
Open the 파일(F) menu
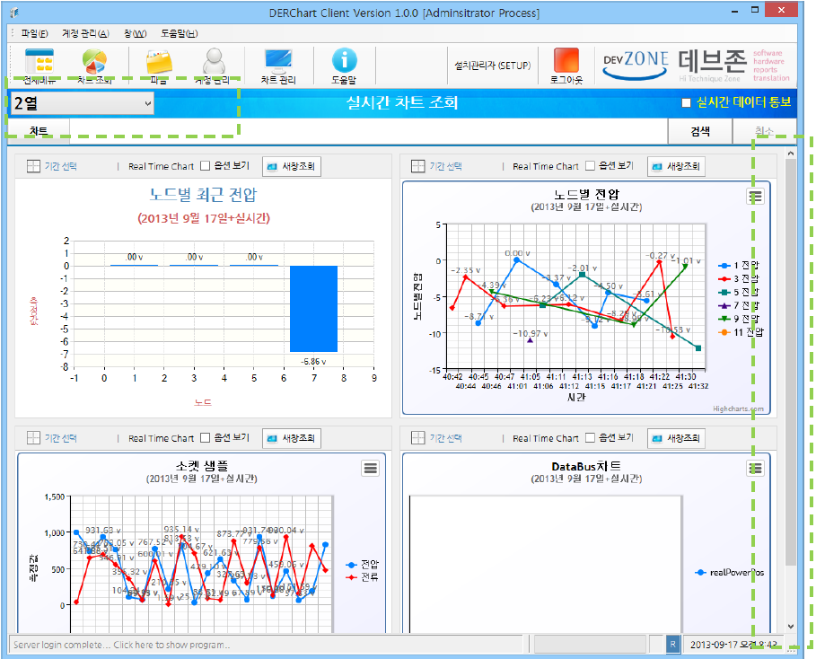35,34
